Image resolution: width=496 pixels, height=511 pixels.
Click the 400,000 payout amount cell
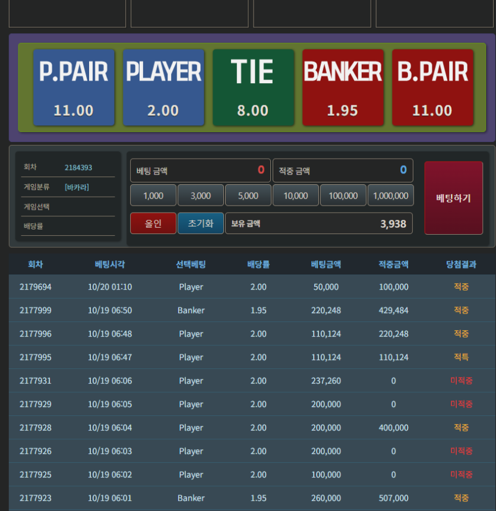click(x=394, y=428)
